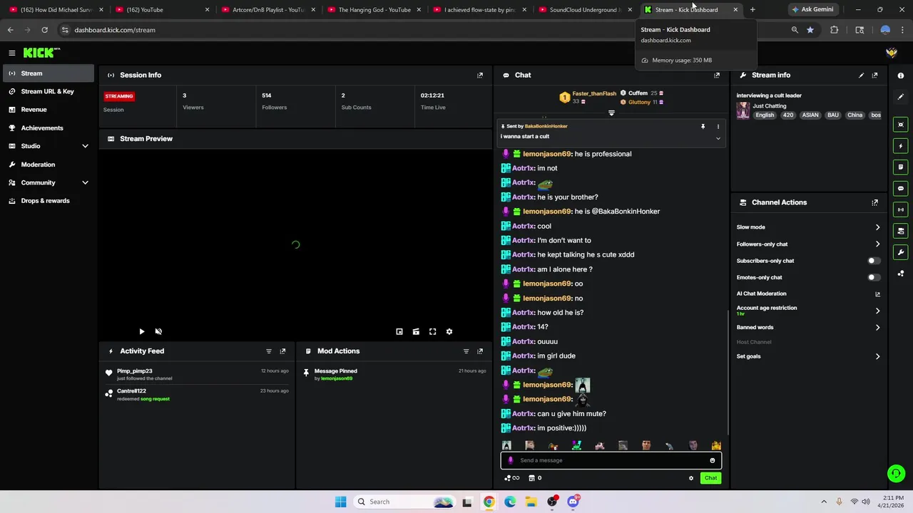Pop out the Activity Feed panel

(282, 351)
